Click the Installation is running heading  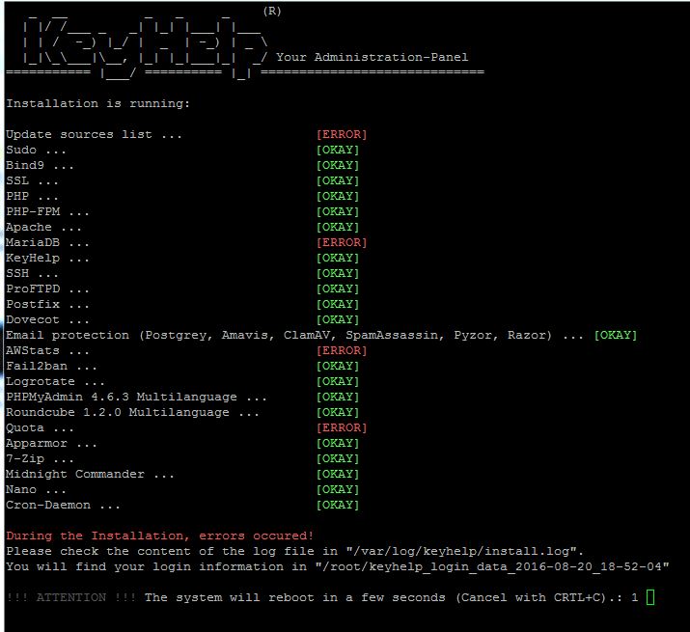pyautogui.click(x=97, y=103)
